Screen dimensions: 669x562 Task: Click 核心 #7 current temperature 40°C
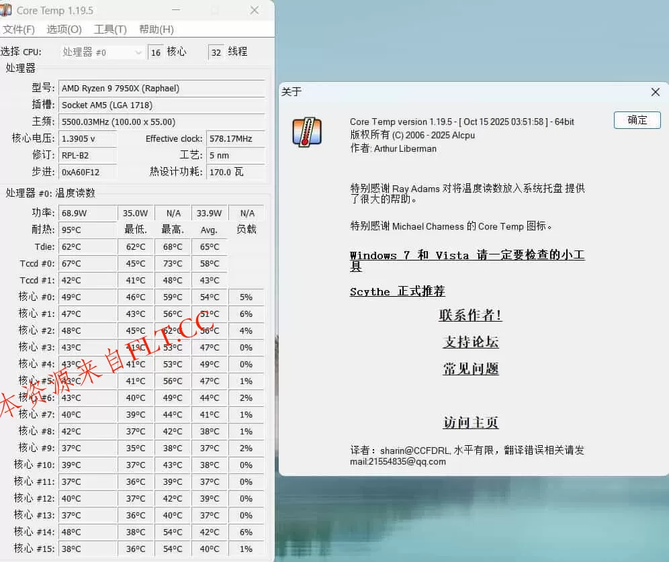click(87, 414)
